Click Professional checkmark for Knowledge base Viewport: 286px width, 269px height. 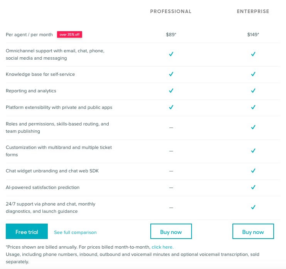point(171,74)
